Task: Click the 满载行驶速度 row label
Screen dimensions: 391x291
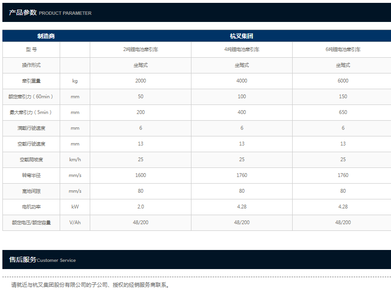Action: (31, 128)
